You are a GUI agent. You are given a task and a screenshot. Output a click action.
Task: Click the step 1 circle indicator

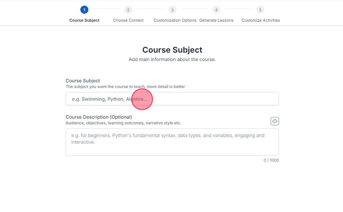[84, 10]
